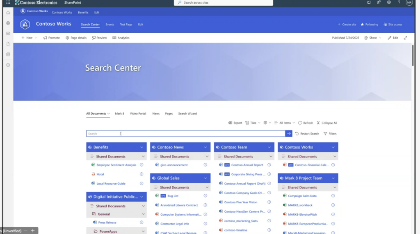Image resolution: width=420 pixels, height=234 pixels.
Task: Show info for Local Resource Guide
Action: coord(142,184)
